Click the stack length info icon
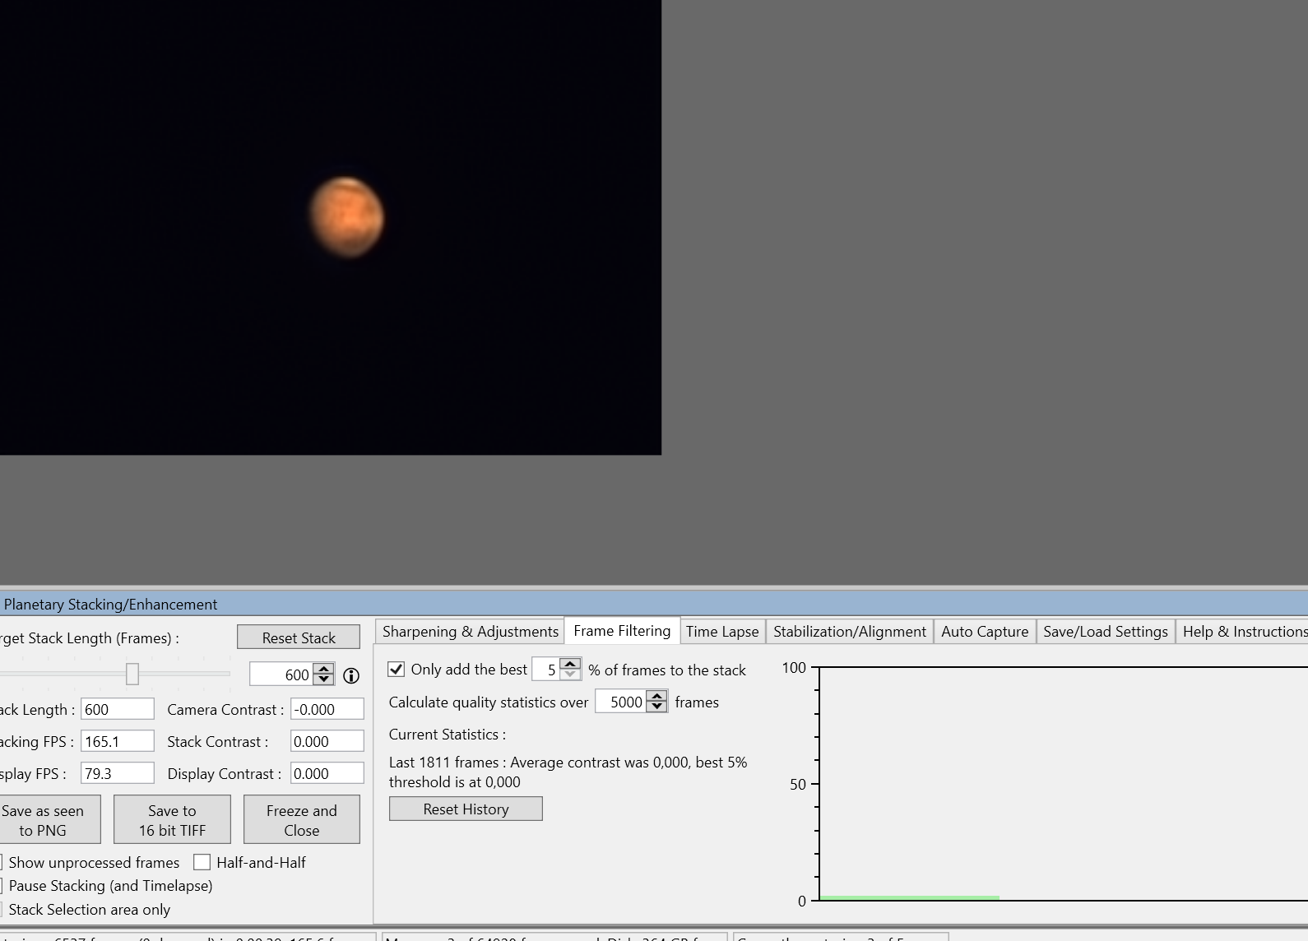The height and width of the screenshot is (941, 1308). pyautogui.click(x=351, y=675)
